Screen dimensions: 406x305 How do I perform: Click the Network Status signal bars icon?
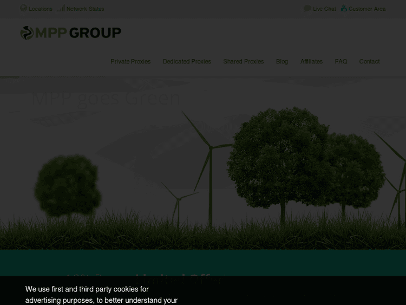click(x=61, y=8)
